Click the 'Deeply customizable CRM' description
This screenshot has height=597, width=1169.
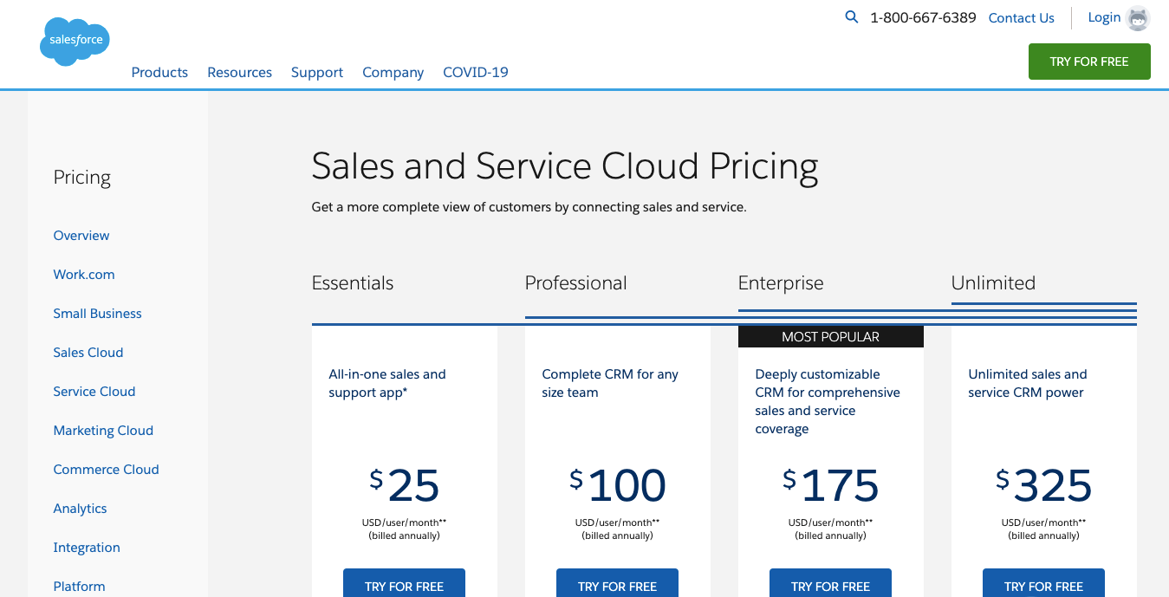828,401
